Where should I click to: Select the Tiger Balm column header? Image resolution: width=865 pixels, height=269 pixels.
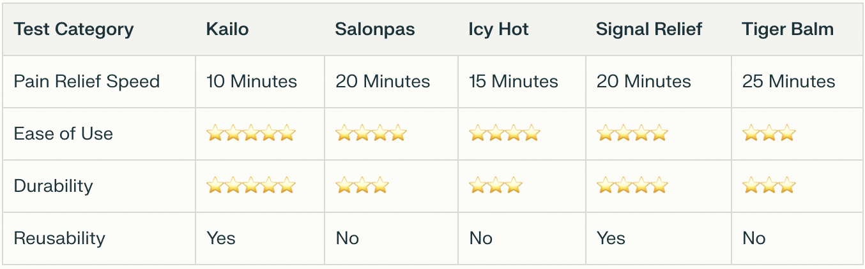[x=788, y=29]
